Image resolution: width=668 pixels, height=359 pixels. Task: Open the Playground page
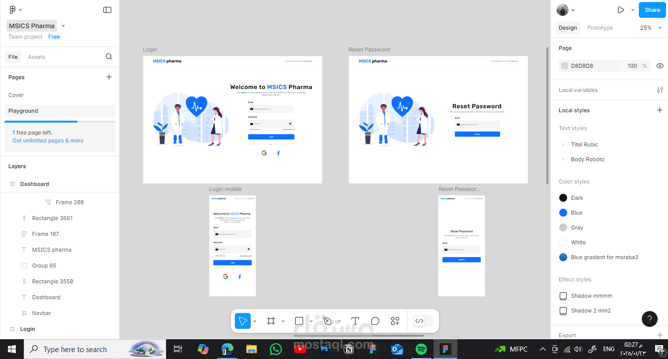point(60,111)
